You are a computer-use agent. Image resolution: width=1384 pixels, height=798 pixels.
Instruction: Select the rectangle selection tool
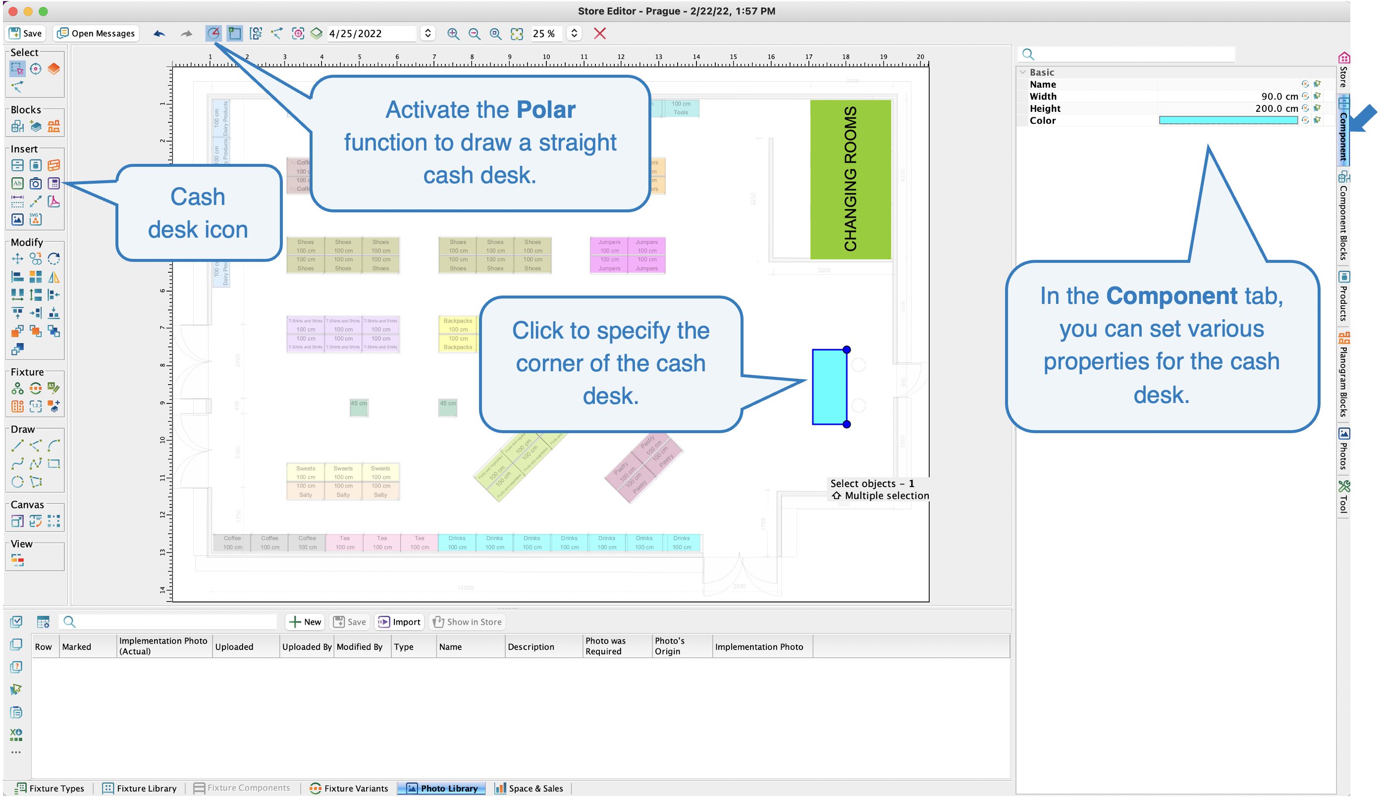tap(17, 68)
